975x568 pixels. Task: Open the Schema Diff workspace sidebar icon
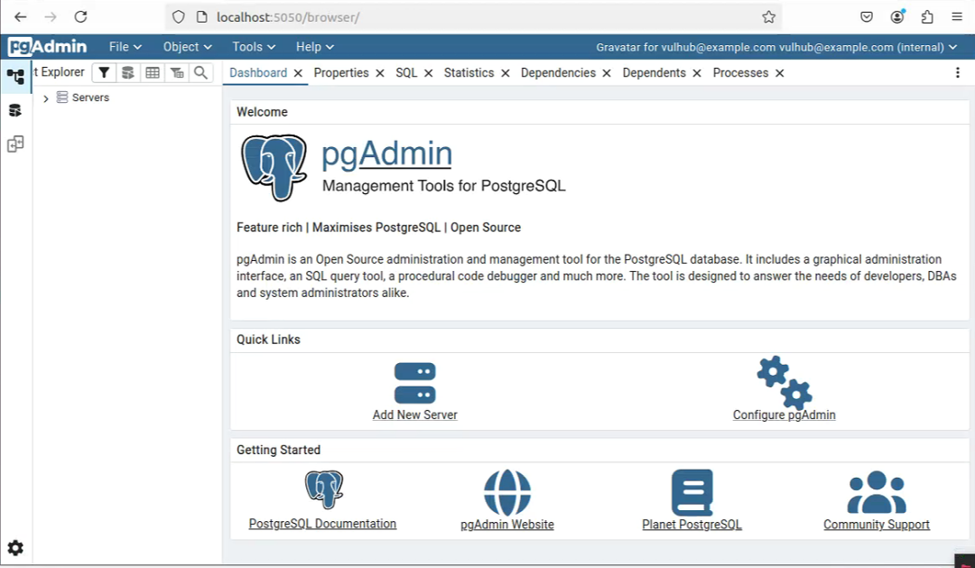click(x=15, y=144)
